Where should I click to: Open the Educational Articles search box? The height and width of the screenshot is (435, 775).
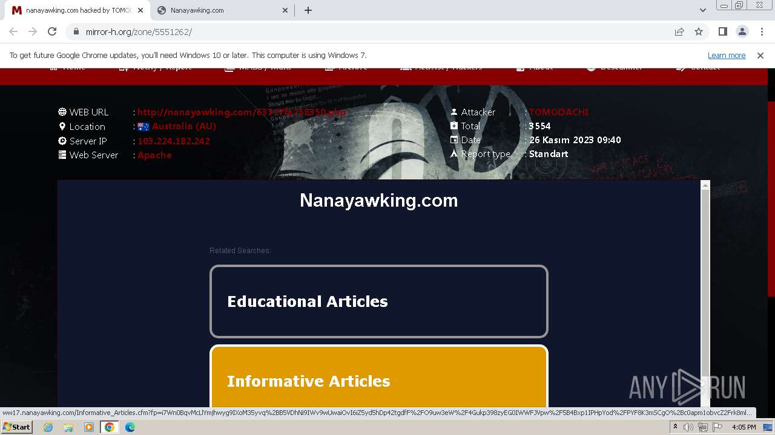tap(379, 301)
